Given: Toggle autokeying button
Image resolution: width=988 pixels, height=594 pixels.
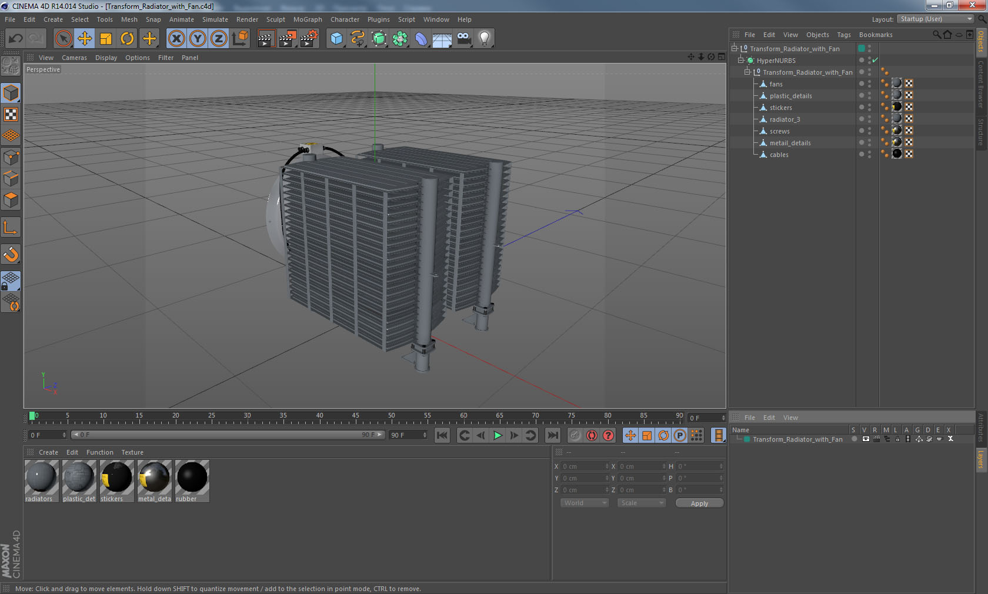Looking at the screenshot, I should [592, 435].
